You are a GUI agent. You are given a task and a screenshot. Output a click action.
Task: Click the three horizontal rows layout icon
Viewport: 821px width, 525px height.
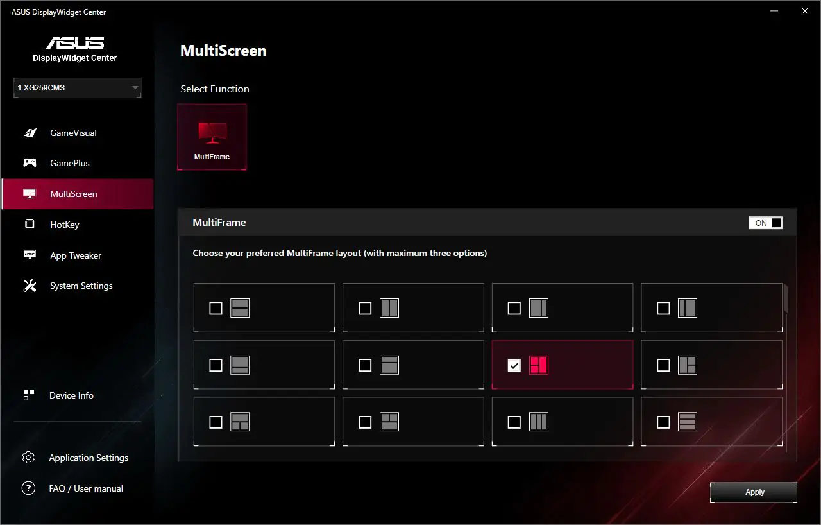[688, 422]
